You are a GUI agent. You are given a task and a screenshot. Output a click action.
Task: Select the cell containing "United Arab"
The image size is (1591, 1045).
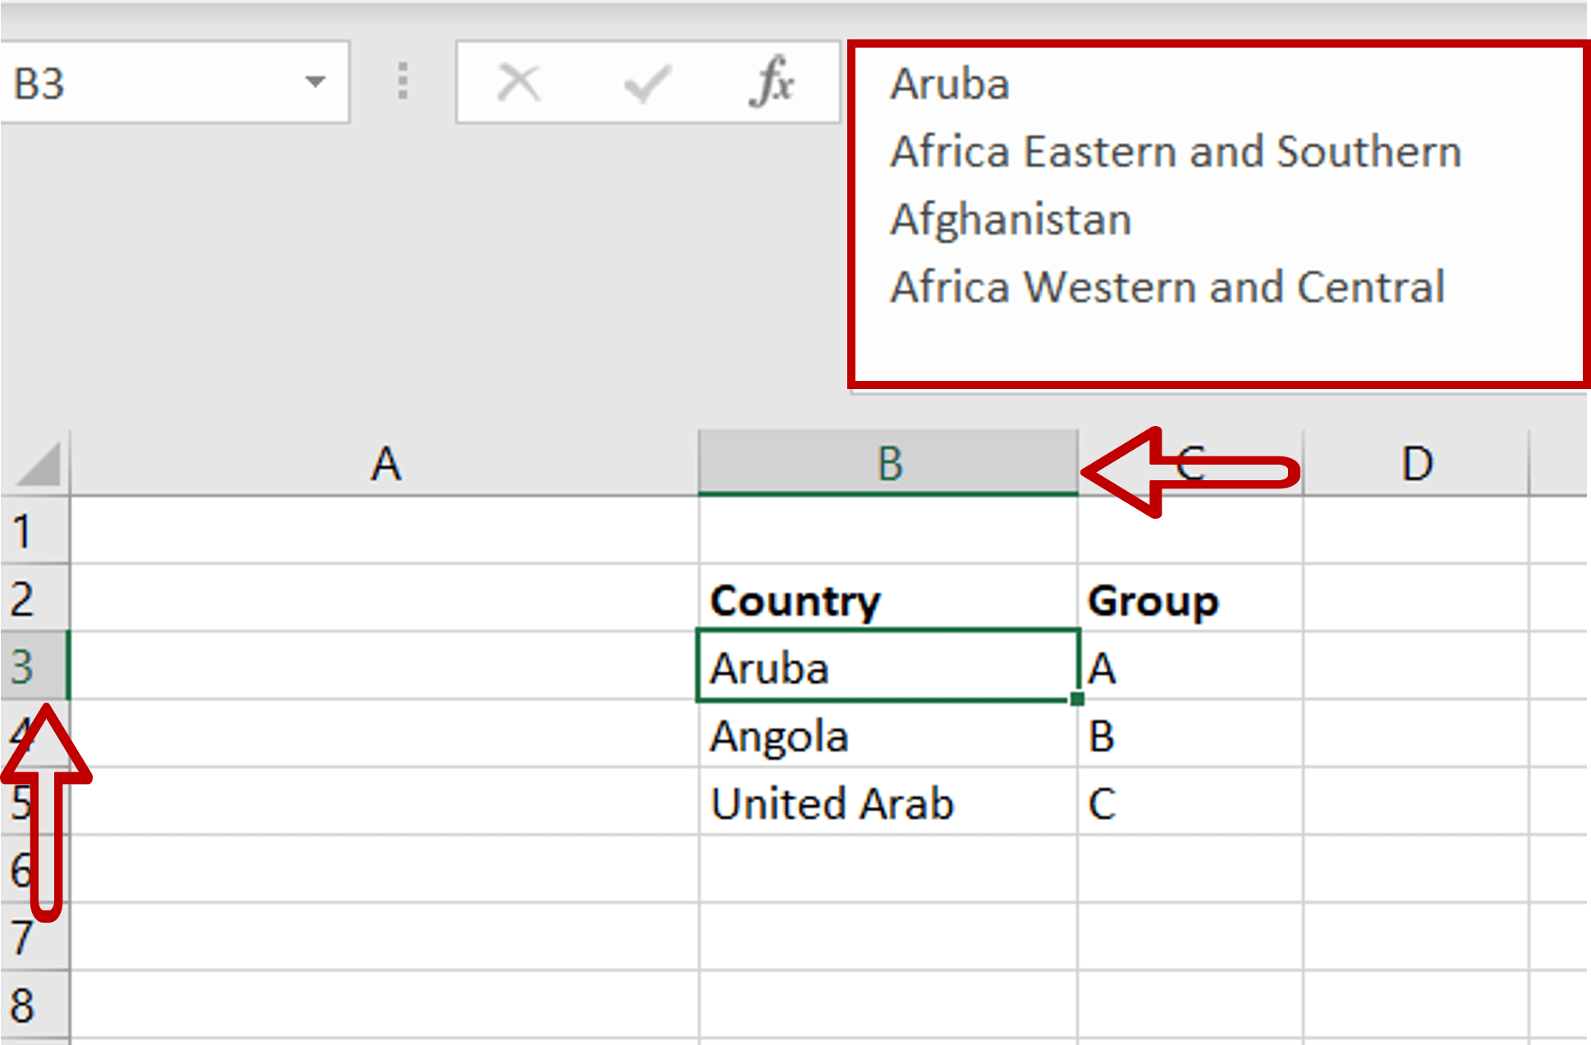(887, 803)
